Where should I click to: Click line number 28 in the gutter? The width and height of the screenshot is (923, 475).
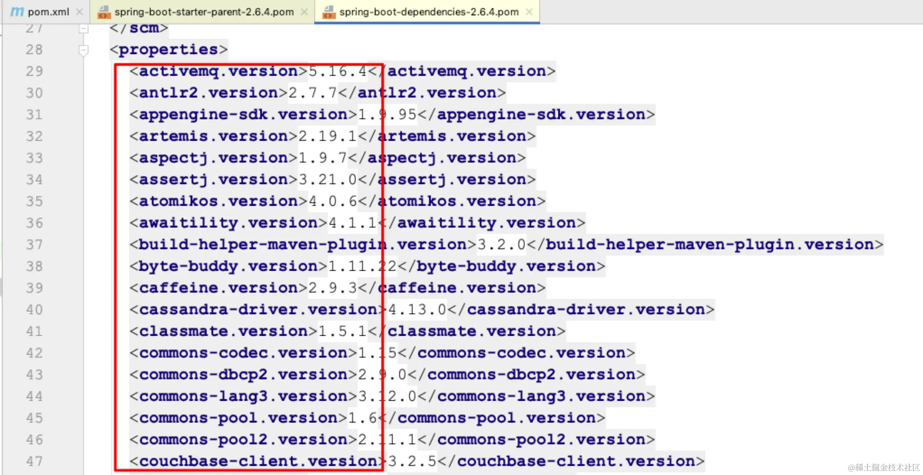pos(34,50)
